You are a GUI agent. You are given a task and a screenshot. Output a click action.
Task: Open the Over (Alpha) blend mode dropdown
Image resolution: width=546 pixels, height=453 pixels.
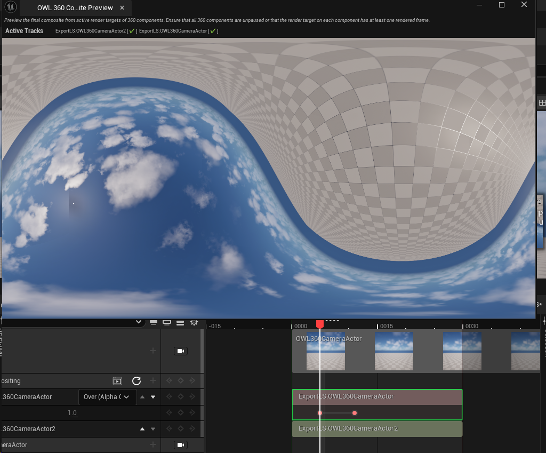[x=107, y=397]
